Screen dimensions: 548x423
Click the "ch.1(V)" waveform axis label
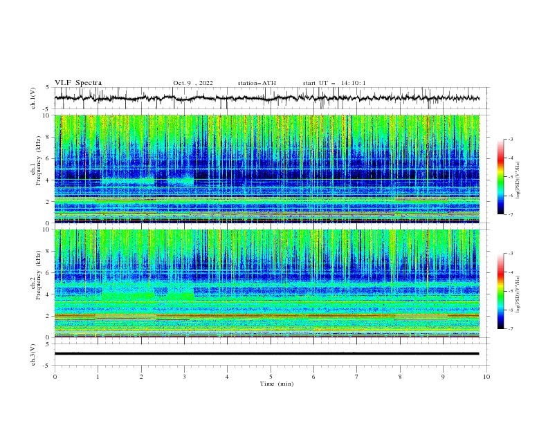(33, 98)
